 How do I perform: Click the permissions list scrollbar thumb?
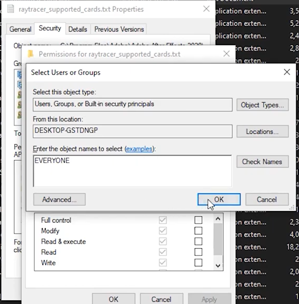point(218,239)
